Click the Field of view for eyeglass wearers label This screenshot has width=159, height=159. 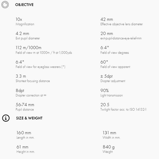41,67
